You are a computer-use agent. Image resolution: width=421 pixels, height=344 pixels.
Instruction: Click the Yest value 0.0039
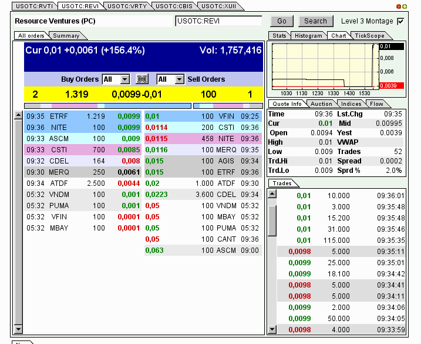tap(390, 133)
